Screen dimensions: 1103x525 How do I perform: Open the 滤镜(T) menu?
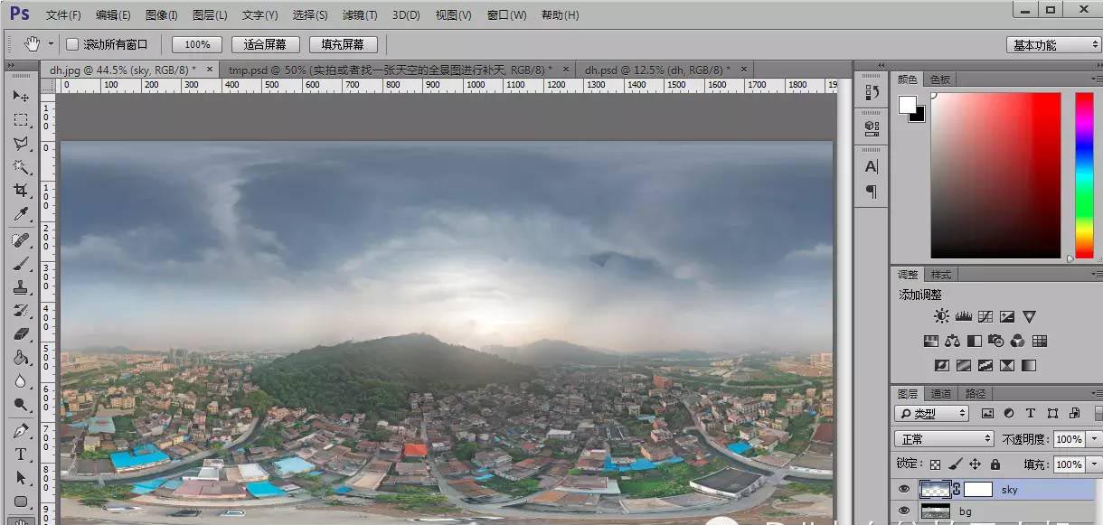pos(360,15)
